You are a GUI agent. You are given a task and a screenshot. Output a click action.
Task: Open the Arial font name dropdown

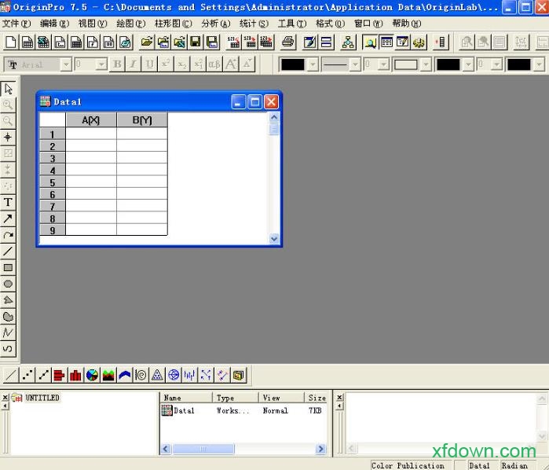(x=66, y=64)
